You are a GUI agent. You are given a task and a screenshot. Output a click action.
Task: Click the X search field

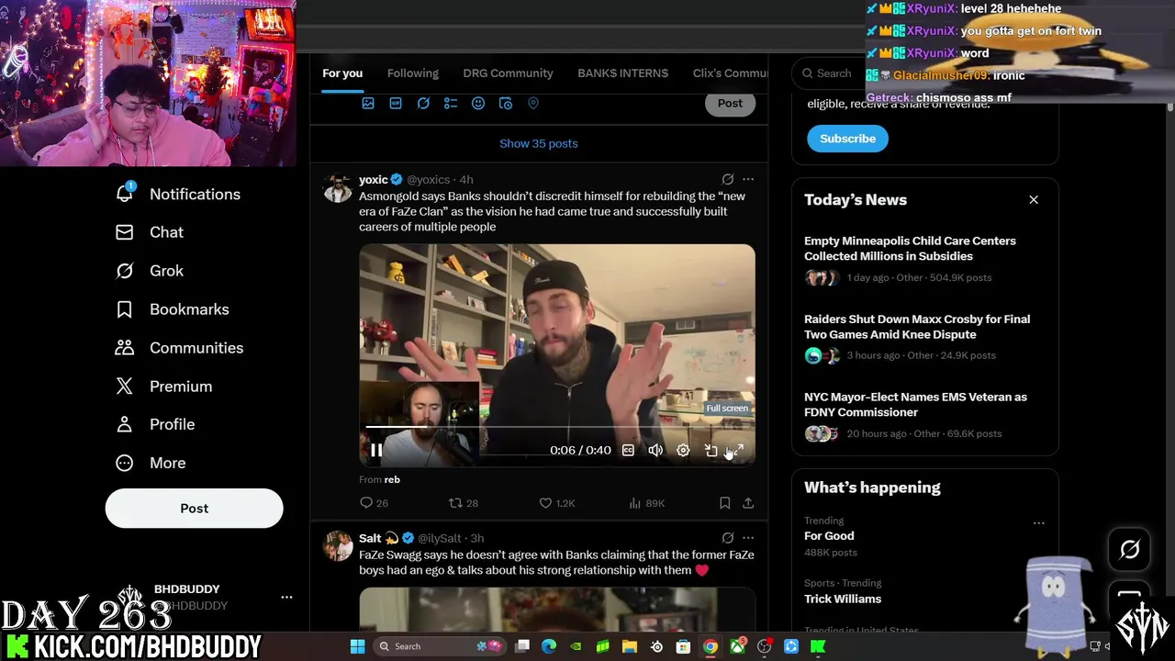point(827,73)
